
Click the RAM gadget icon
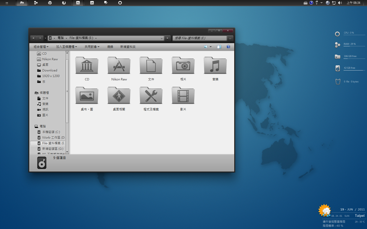click(337, 45)
